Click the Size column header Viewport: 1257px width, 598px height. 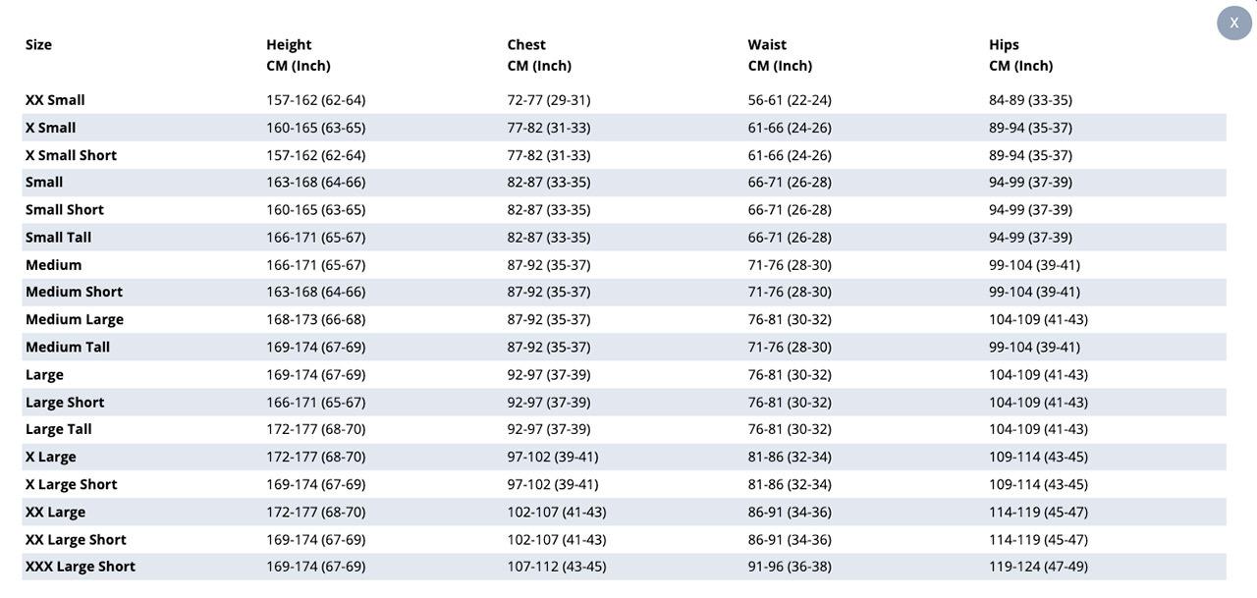tap(39, 44)
